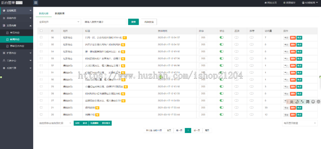Click the article content sidebar icon
The width and height of the screenshot is (321, 149).
4,26
